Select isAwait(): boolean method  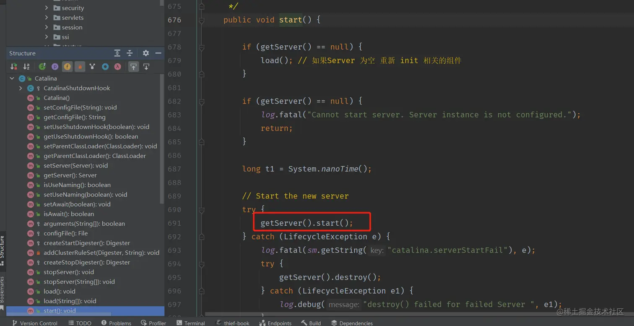(69, 214)
